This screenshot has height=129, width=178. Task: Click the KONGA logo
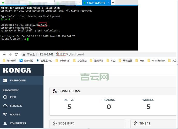click(17, 70)
